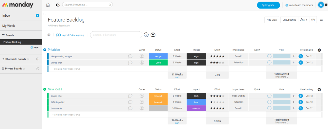Collapse the New ideas group
Screen dimensions: 328x129
coord(45,89)
